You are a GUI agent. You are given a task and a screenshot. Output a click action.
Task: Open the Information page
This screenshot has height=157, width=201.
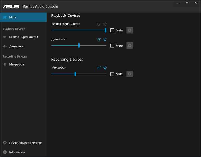tap(17, 152)
